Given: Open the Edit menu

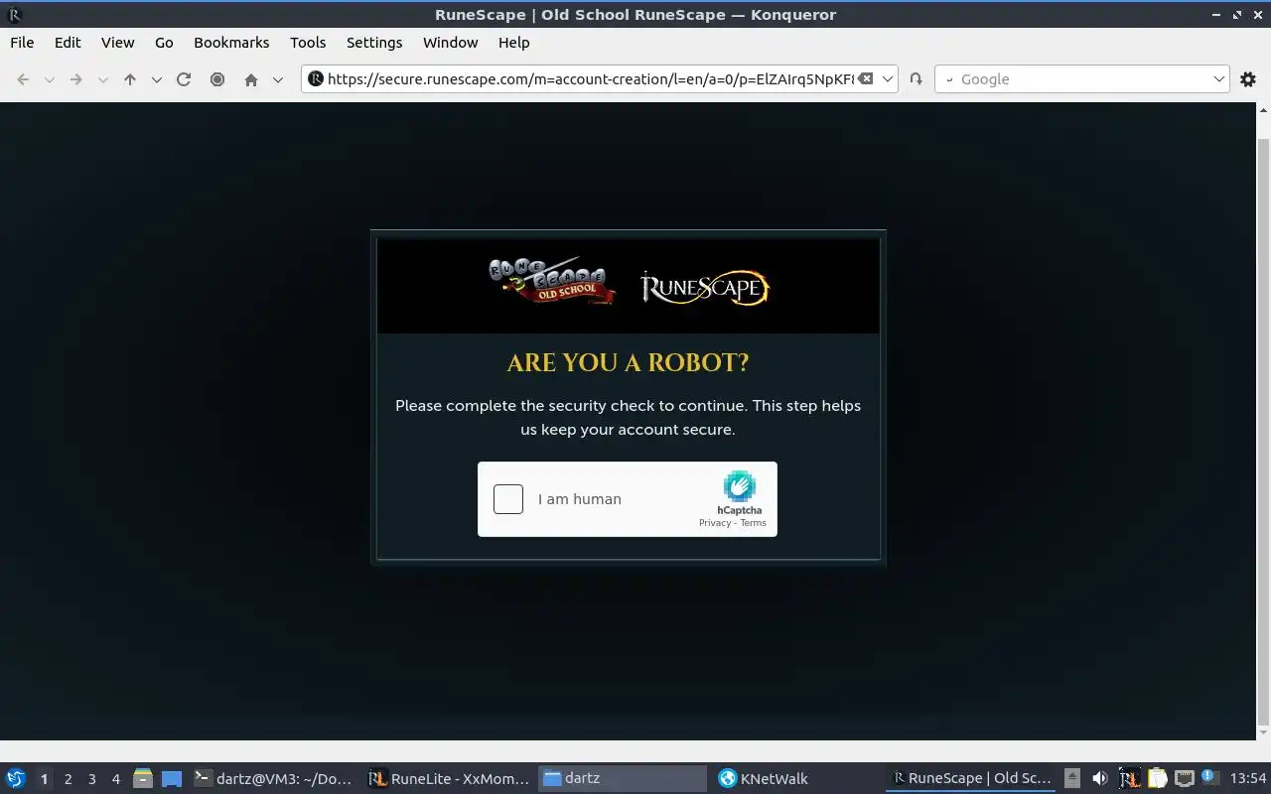Looking at the screenshot, I should coord(68,43).
